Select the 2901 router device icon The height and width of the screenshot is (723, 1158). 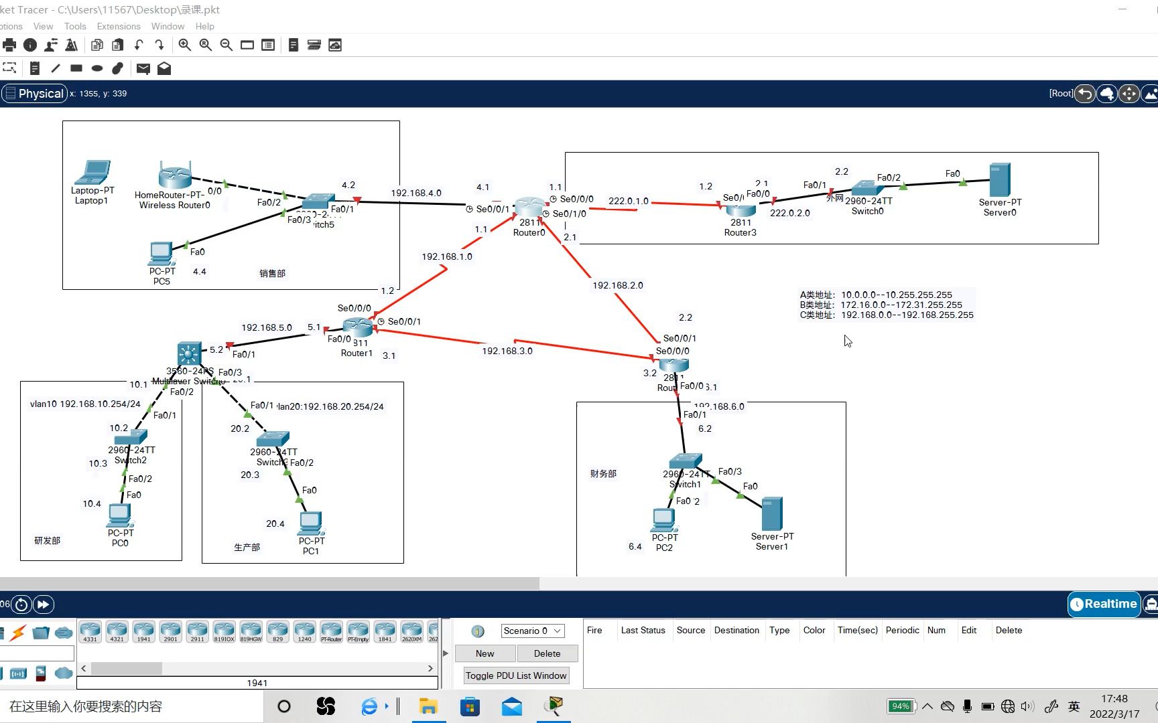point(170,631)
